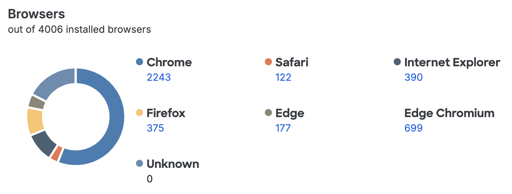512x194 pixels.
Task: Open the 699 Edge Chromium count link
Action: click(x=413, y=128)
